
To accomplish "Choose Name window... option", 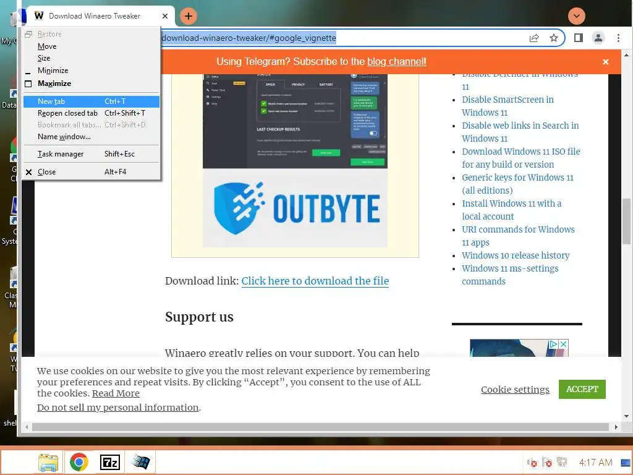I will pyautogui.click(x=91, y=137).
